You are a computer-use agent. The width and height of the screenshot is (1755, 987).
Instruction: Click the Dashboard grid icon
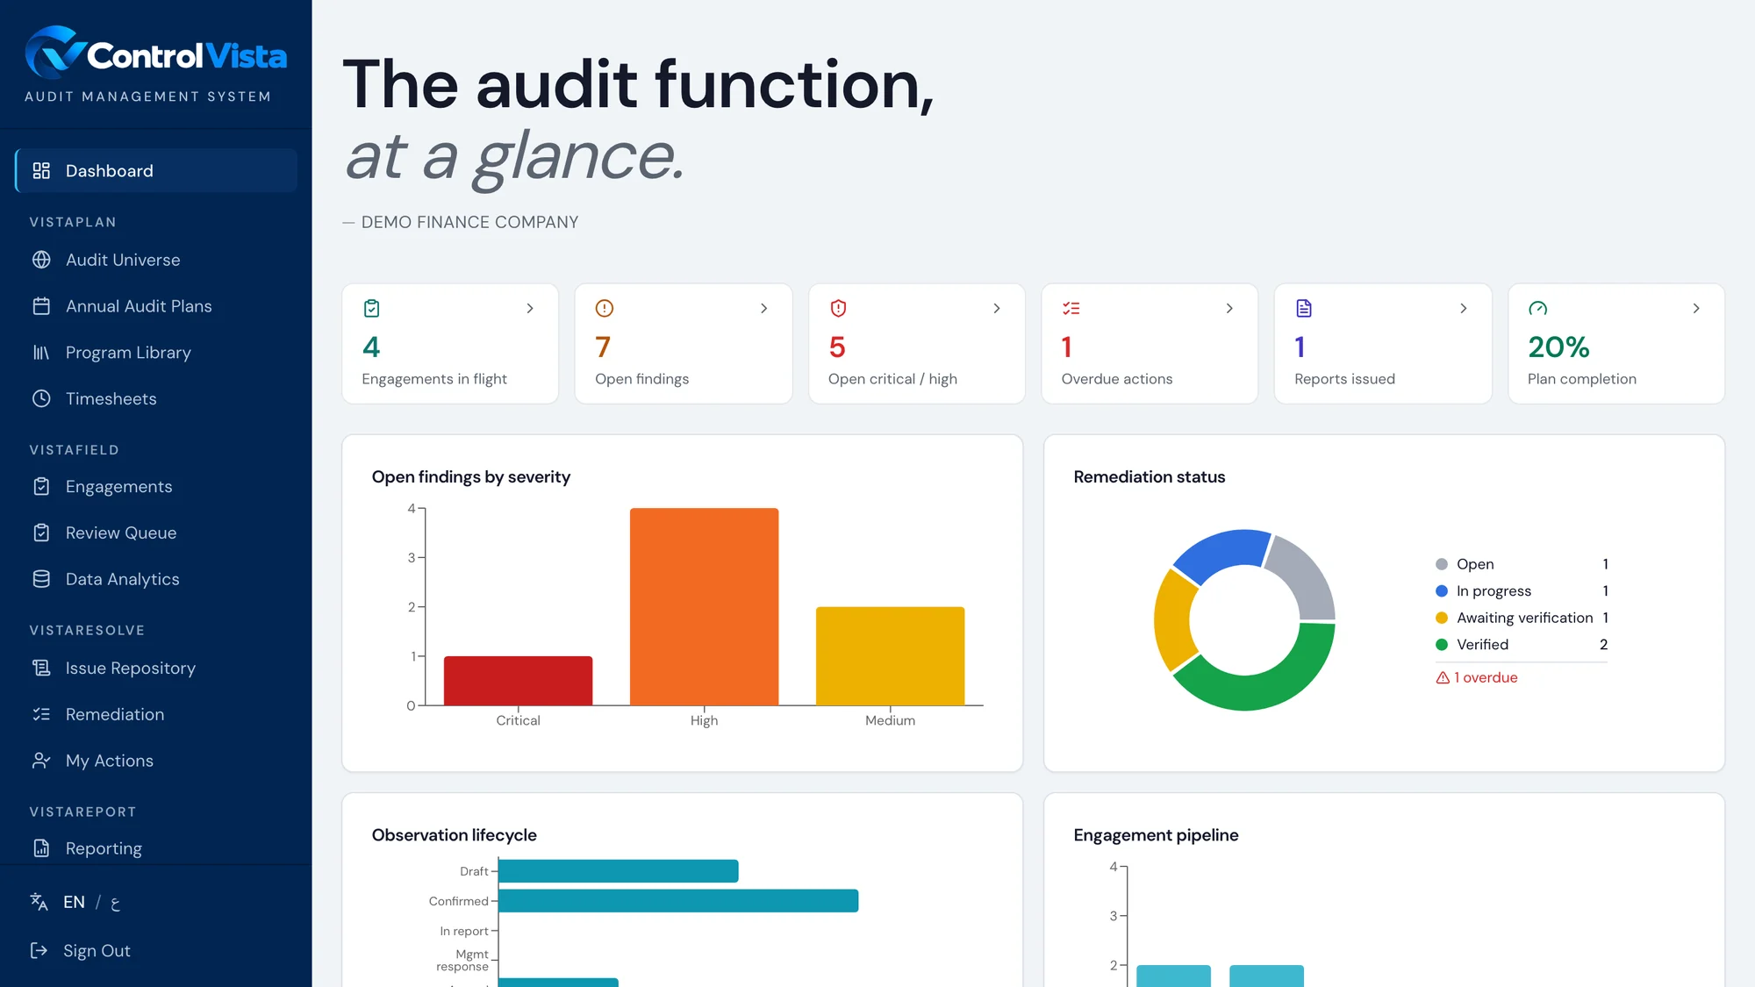click(41, 170)
